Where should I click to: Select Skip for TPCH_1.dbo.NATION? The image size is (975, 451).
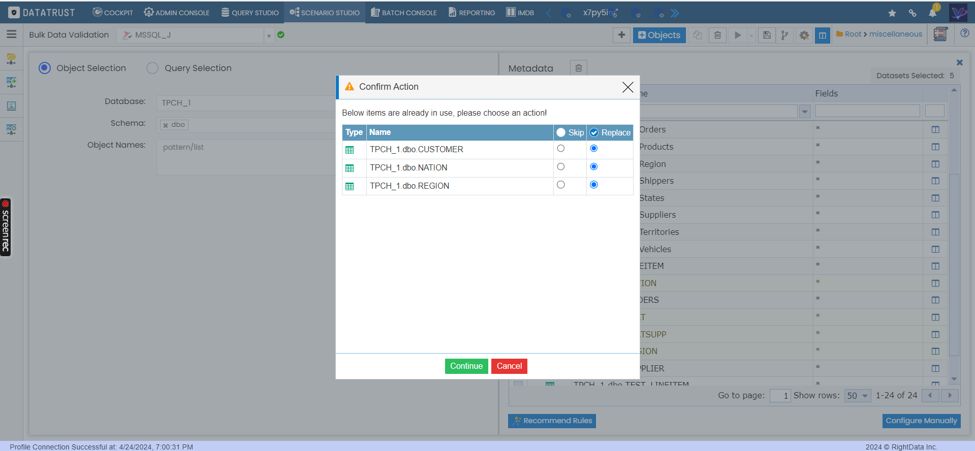tap(560, 167)
